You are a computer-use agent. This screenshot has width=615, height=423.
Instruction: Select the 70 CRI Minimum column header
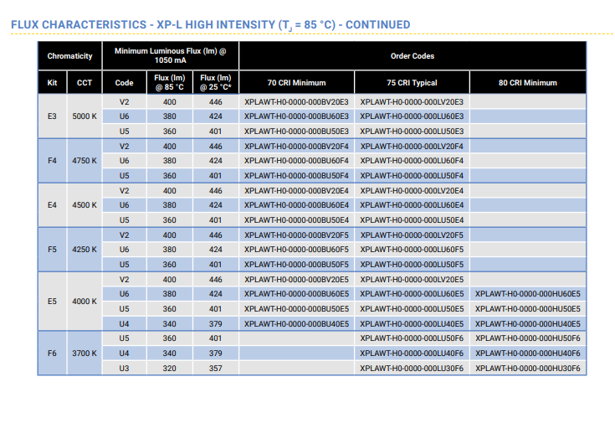point(296,82)
